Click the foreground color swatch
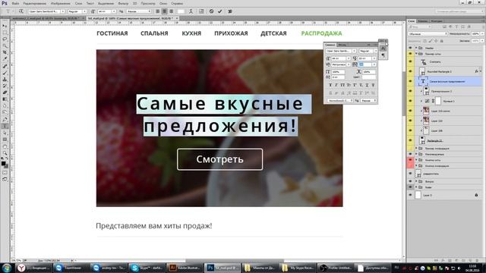This screenshot has width=486, height=273. pyautogui.click(x=3, y=164)
